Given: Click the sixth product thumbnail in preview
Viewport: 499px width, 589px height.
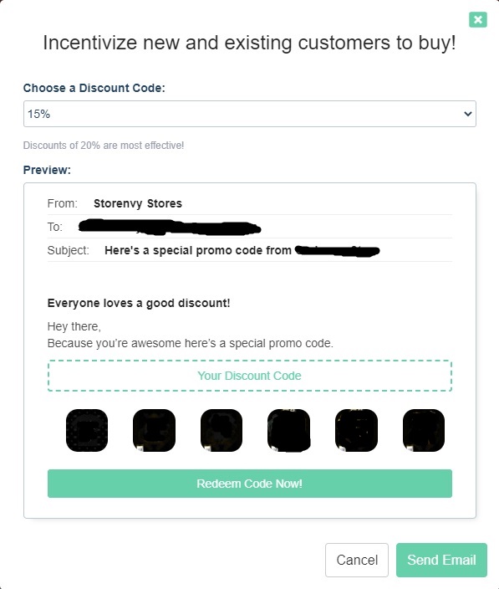Looking at the screenshot, I should (x=424, y=430).
